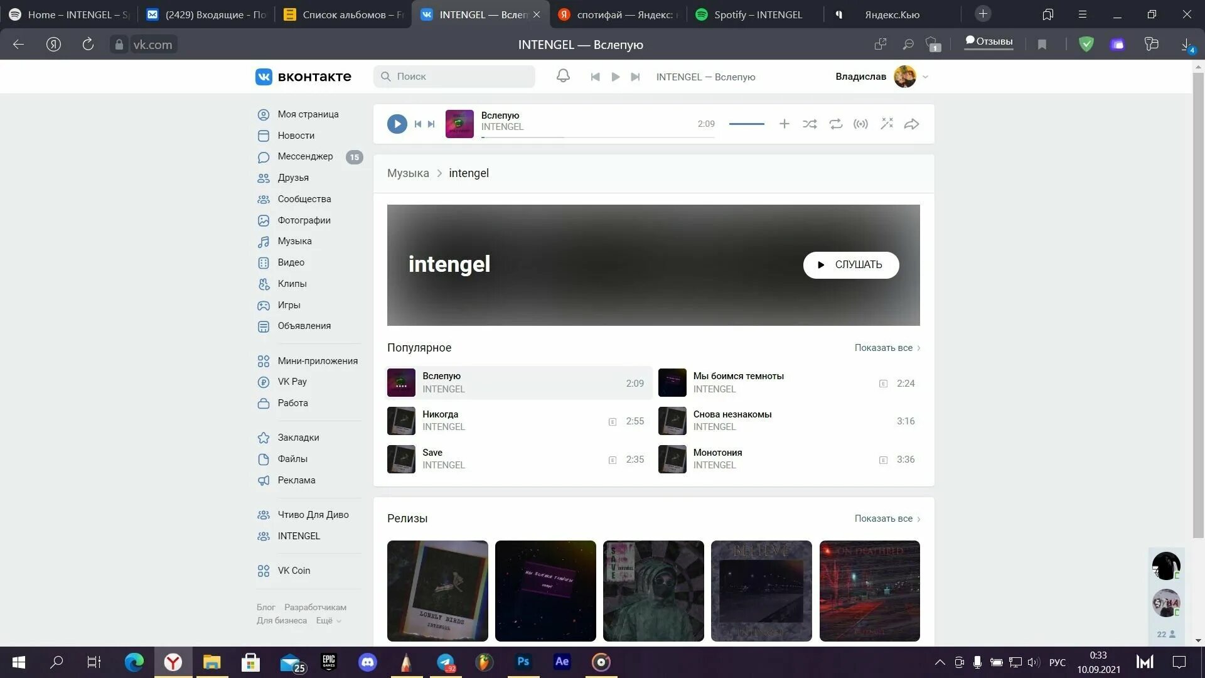Click the Play button to start playback
The height and width of the screenshot is (678, 1205).
tap(397, 123)
